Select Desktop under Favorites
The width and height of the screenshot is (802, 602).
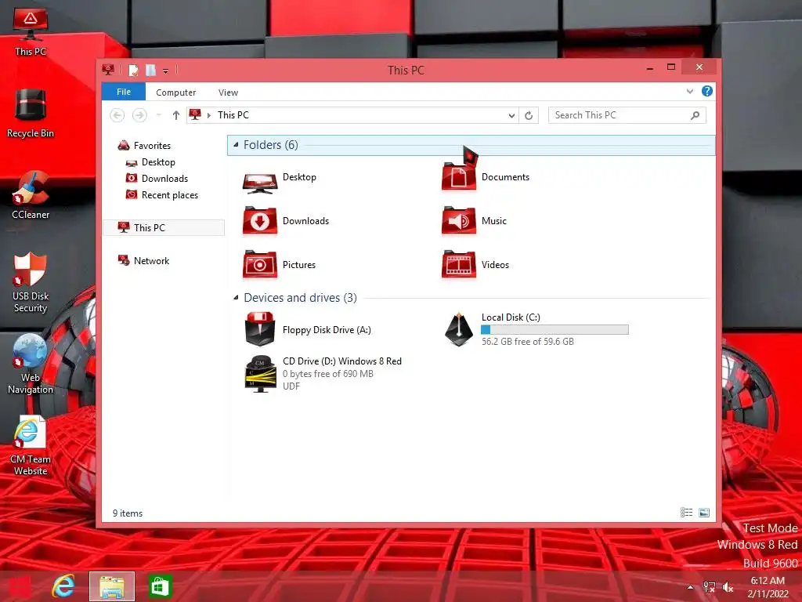(x=158, y=161)
